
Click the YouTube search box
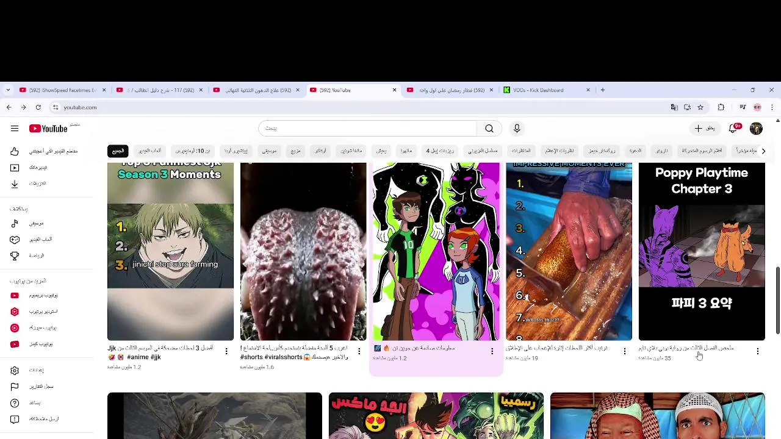click(367, 129)
